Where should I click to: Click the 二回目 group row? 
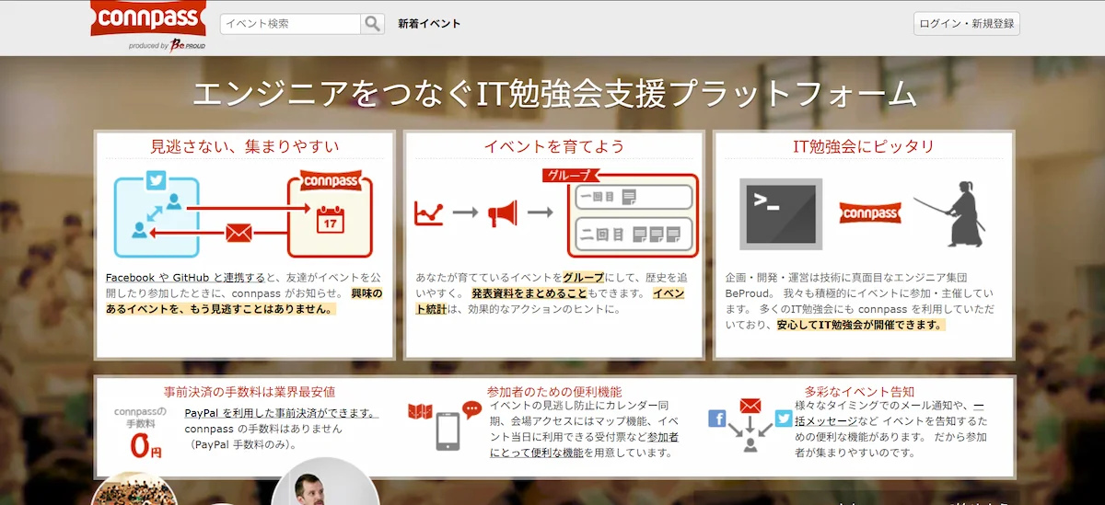(x=634, y=234)
